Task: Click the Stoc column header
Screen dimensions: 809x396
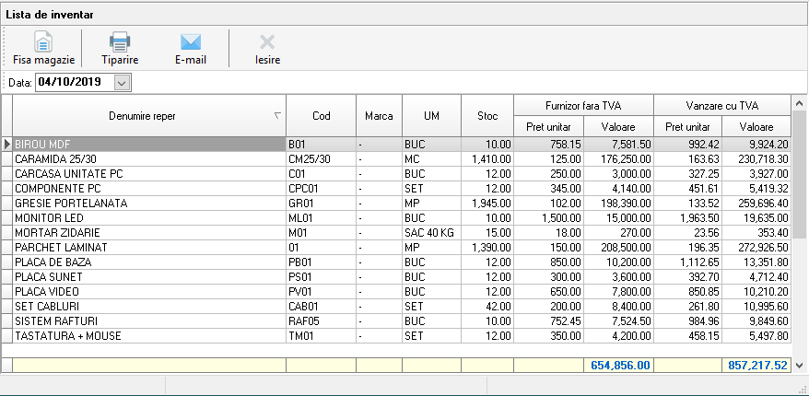Action: point(487,116)
